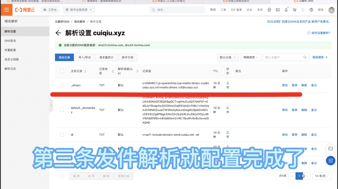
Task: Click the bottom 暂停 batch button
Action: (76, 176)
